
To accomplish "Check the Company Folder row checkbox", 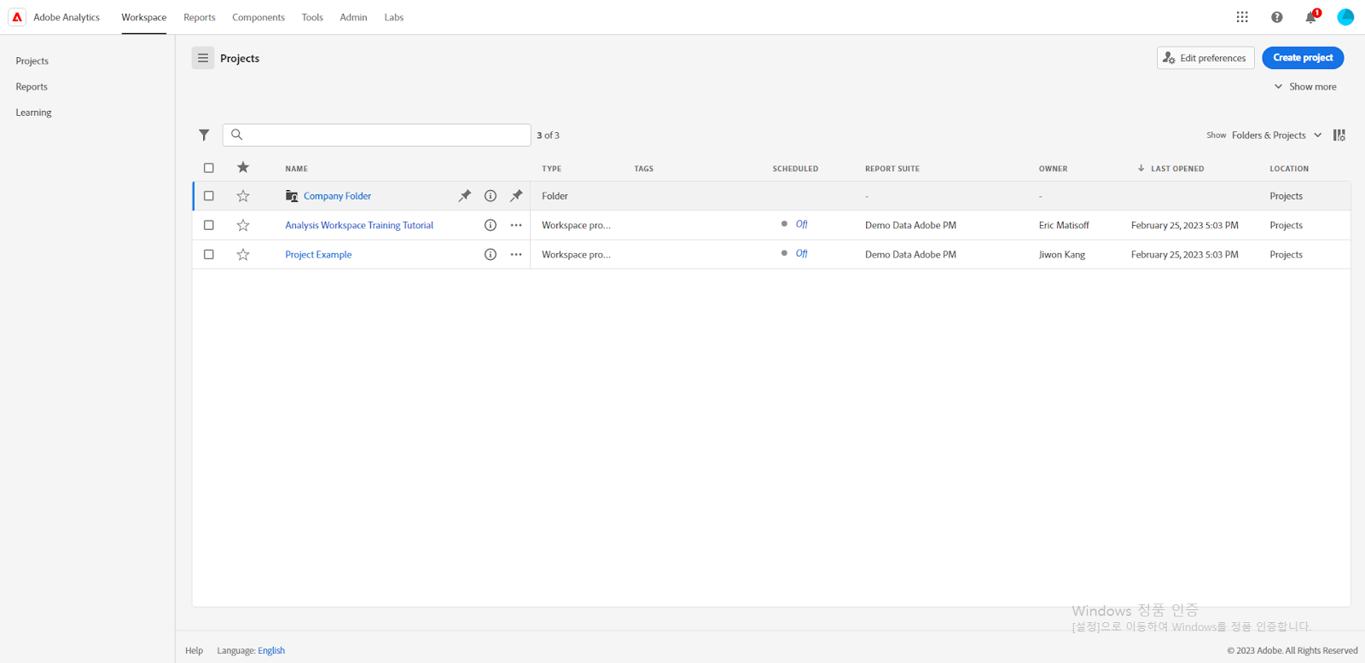I will click(209, 196).
